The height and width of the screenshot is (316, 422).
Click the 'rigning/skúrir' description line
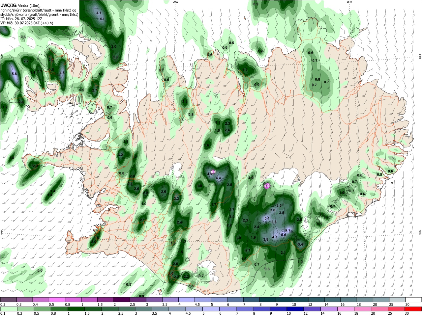coord(38,10)
